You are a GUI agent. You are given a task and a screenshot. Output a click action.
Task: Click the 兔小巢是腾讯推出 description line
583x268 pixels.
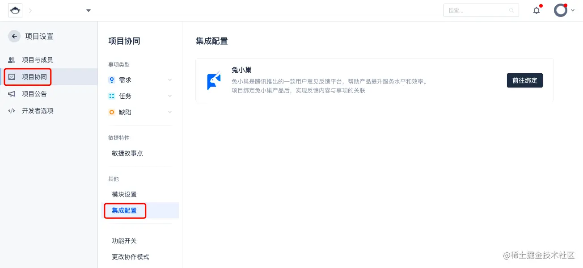pyautogui.click(x=330, y=81)
